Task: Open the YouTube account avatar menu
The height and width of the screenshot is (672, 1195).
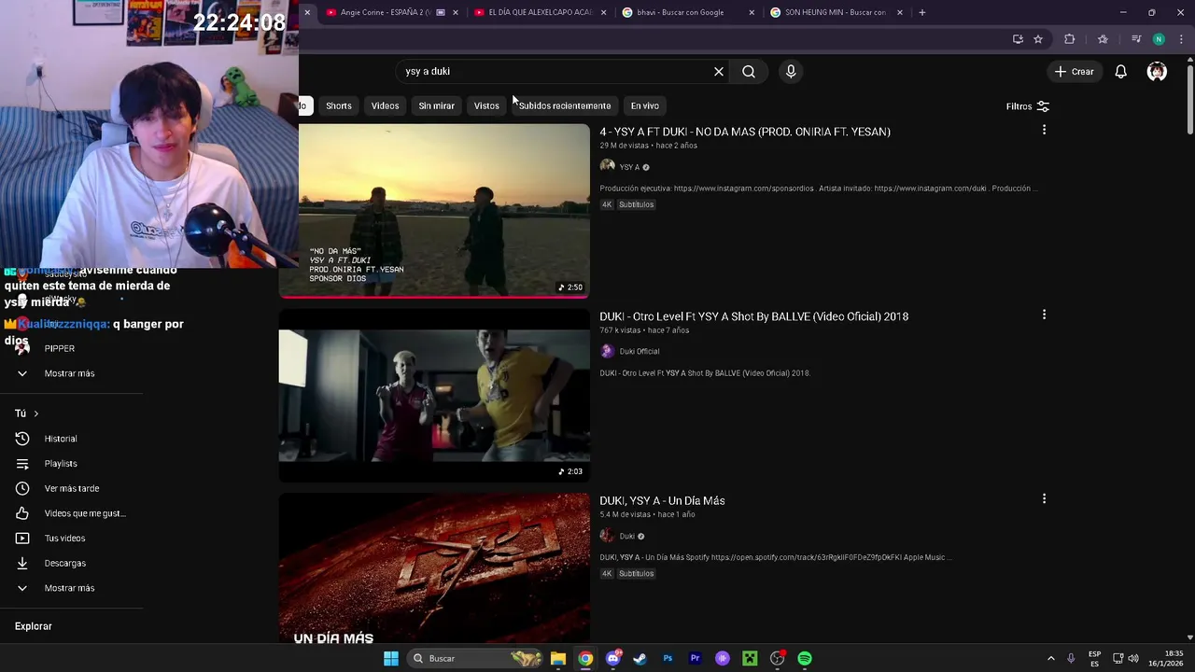Action: [x=1157, y=72]
